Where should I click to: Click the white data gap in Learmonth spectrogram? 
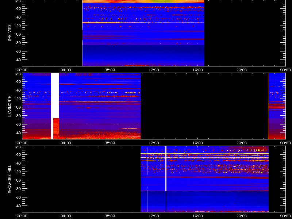(55, 95)
